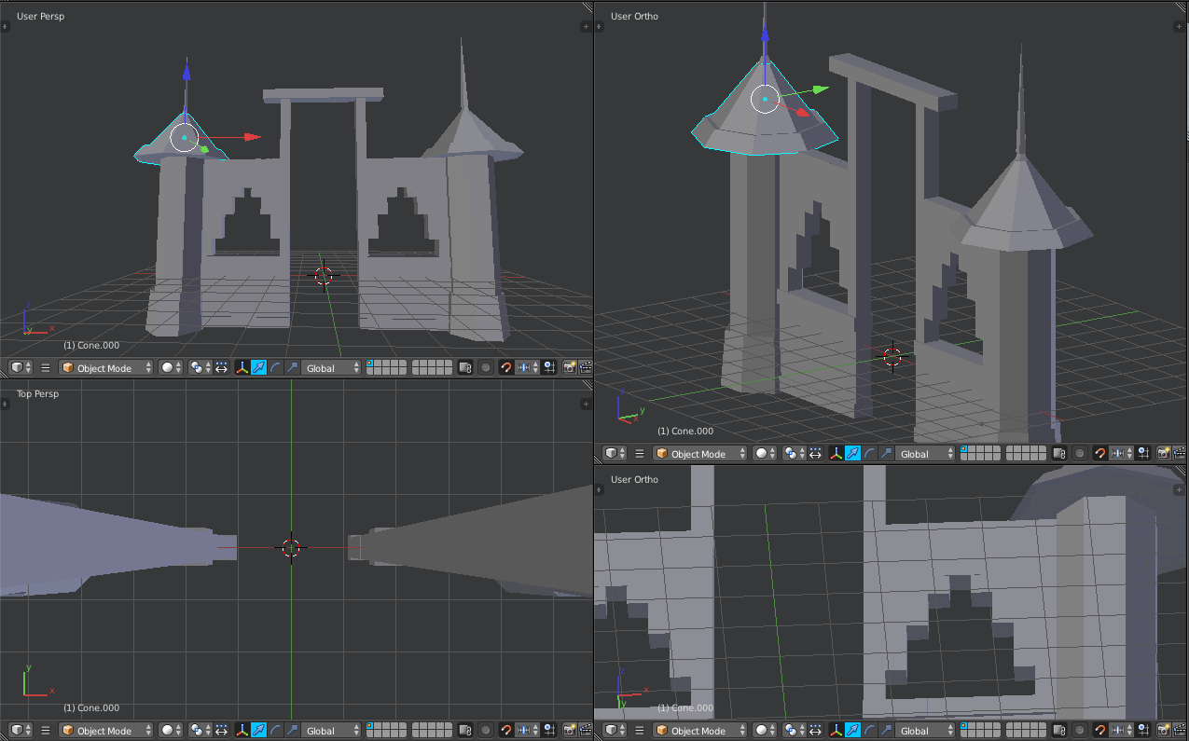Open Object Mode dropdown in User Persp viewport
The height and width of the screenshot is (741, 1189).
tap(105, 367)
